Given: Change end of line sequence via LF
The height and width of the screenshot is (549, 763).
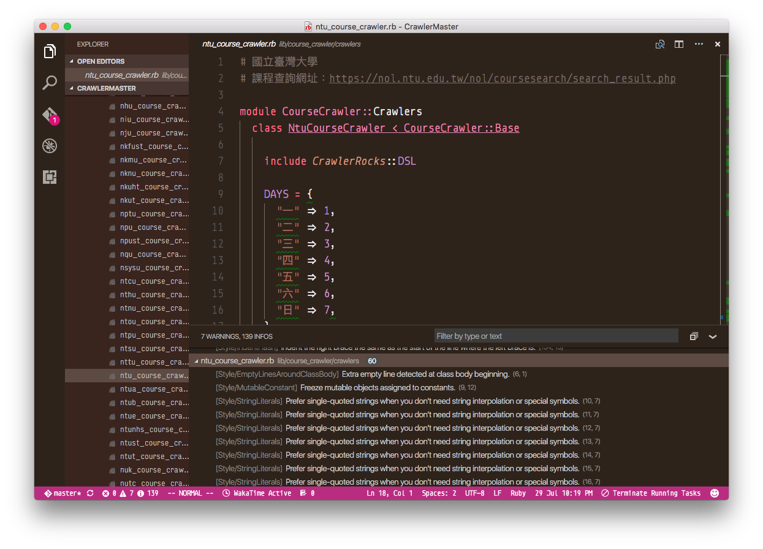Looking at the screenshot, I should point(498,493).
